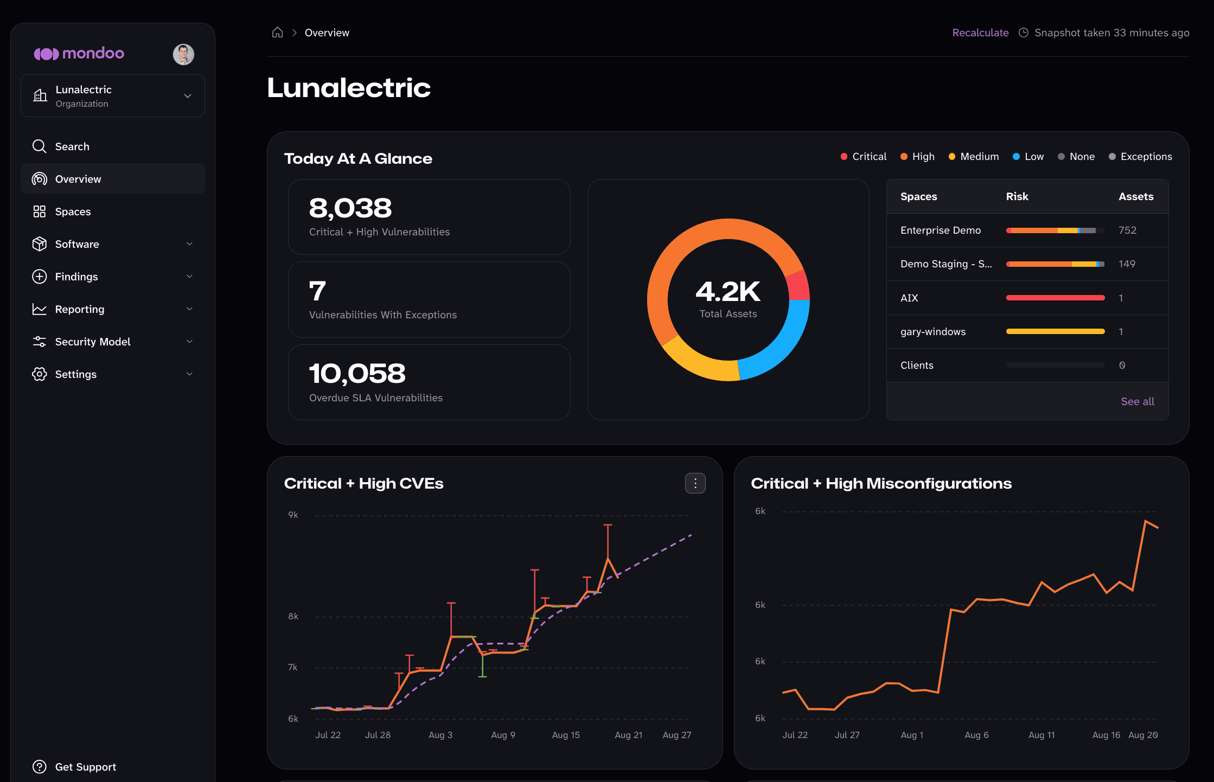Open Security Model in the sidebar

(113, 342)
